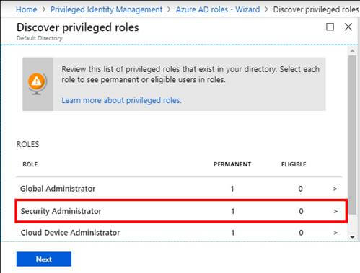Viewport: 360px width, 273px height.
Task: Click the ELIGIBLE column header
Action: pos(294,164)
